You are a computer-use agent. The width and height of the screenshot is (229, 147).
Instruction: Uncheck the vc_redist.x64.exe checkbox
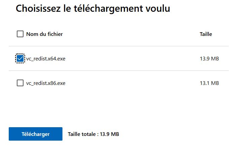pos(20,58)
